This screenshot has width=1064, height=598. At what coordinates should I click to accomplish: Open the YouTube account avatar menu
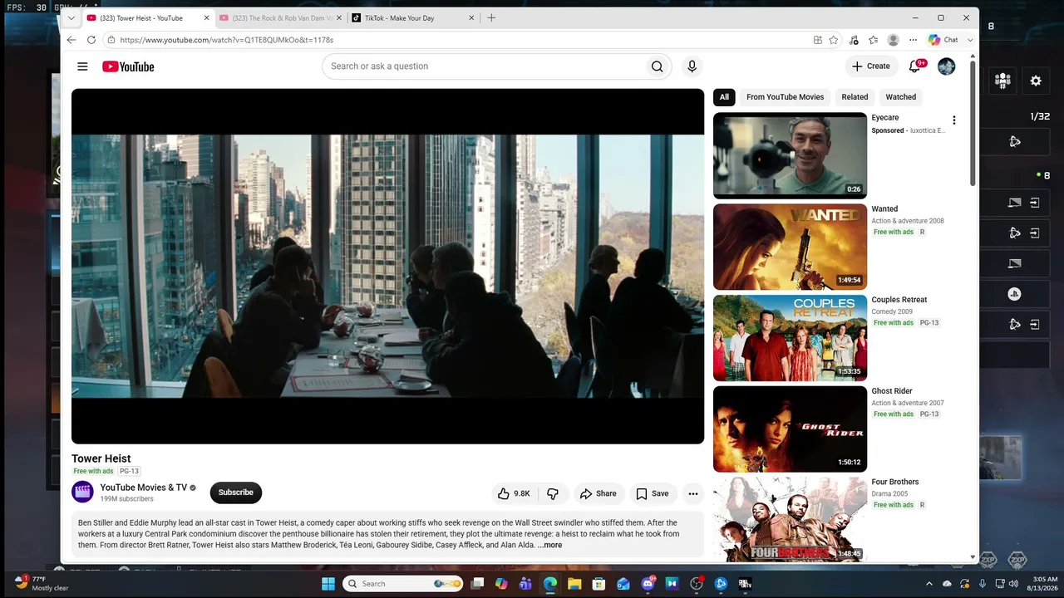coord(946,66)
